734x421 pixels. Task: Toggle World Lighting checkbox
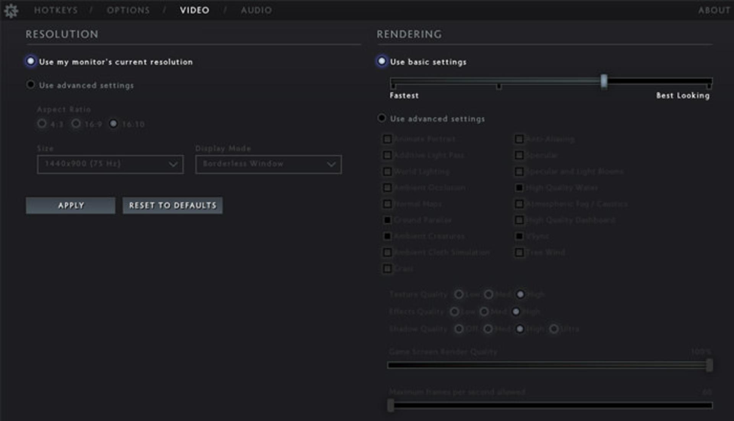point(387,171)
